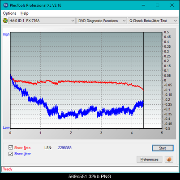Expand the DVD Diagnostic Functions dropdown

[x=102, y=21]
